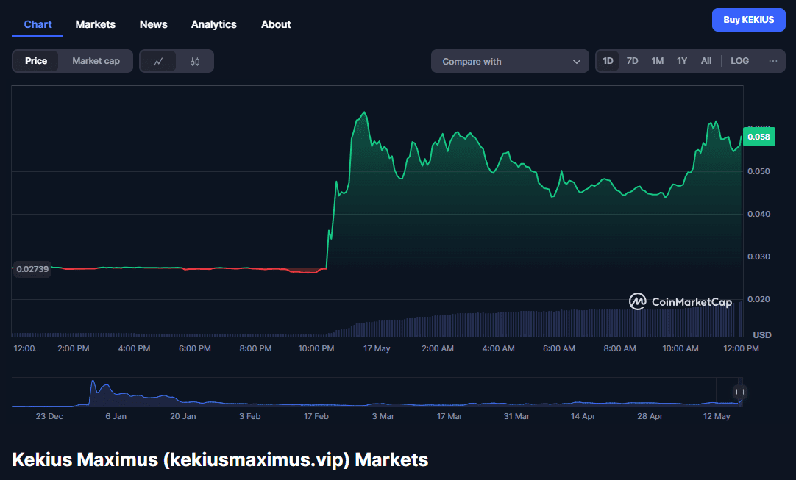796x480 pixels.
Task: Click the 10:00 PM x-axis label
Action: pyautogui.click(x=316, y=348)
